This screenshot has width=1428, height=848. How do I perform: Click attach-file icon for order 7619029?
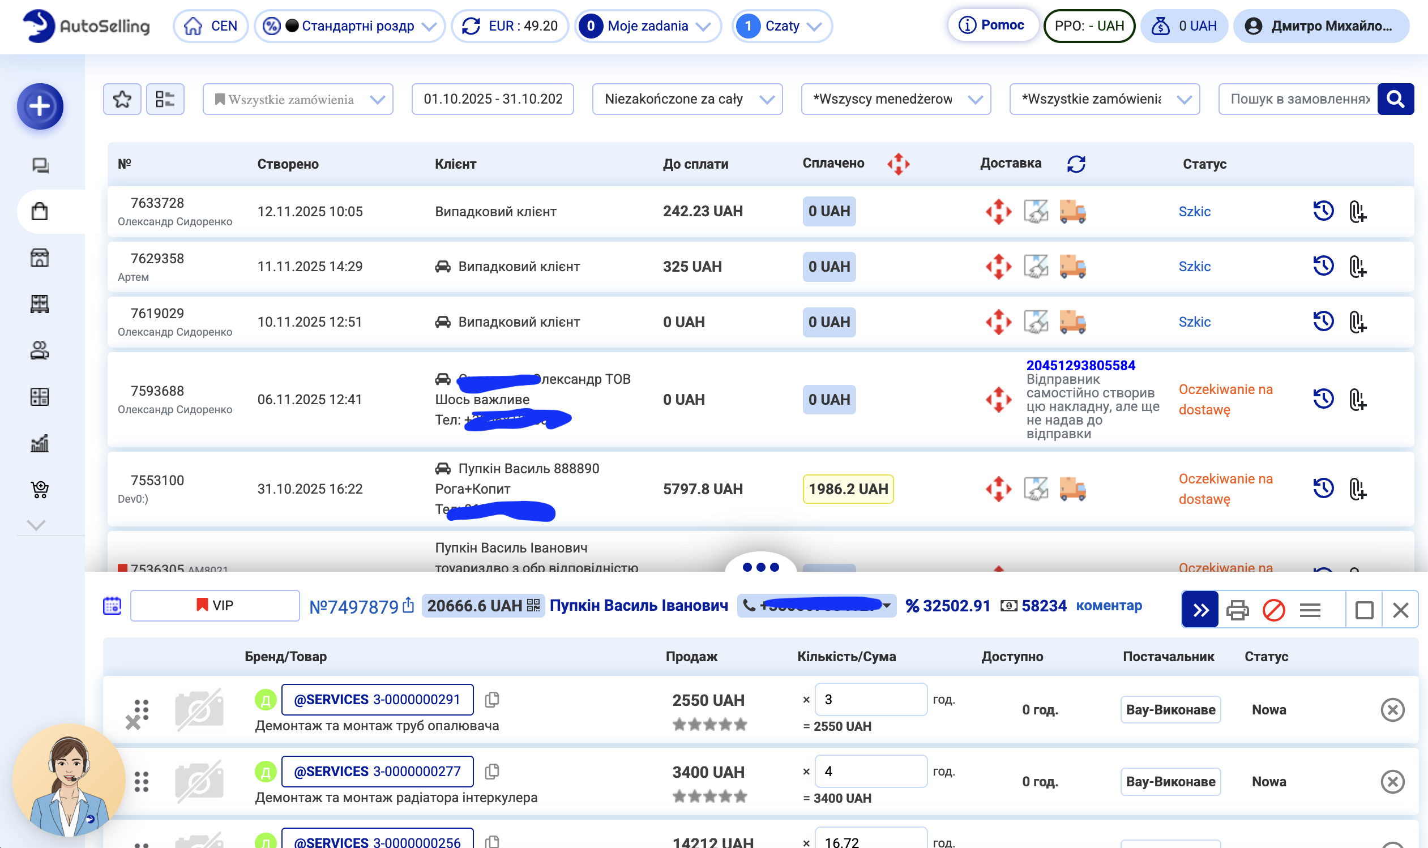tap(1357, 322)
